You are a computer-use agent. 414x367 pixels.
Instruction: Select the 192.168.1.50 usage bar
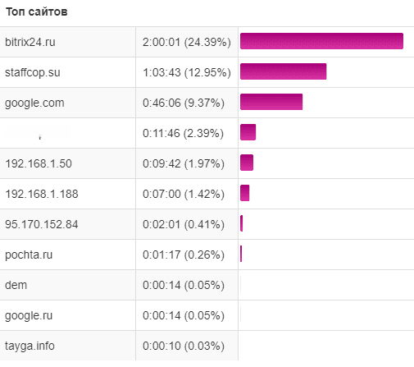coord(247,163)
